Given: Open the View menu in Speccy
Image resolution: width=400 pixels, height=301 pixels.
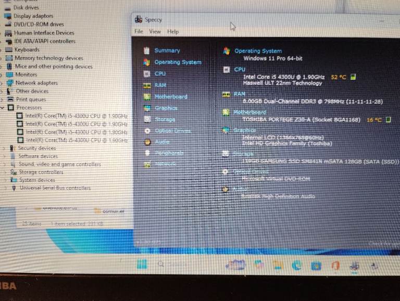Looking at the screenshot, I should click(155, 31).
